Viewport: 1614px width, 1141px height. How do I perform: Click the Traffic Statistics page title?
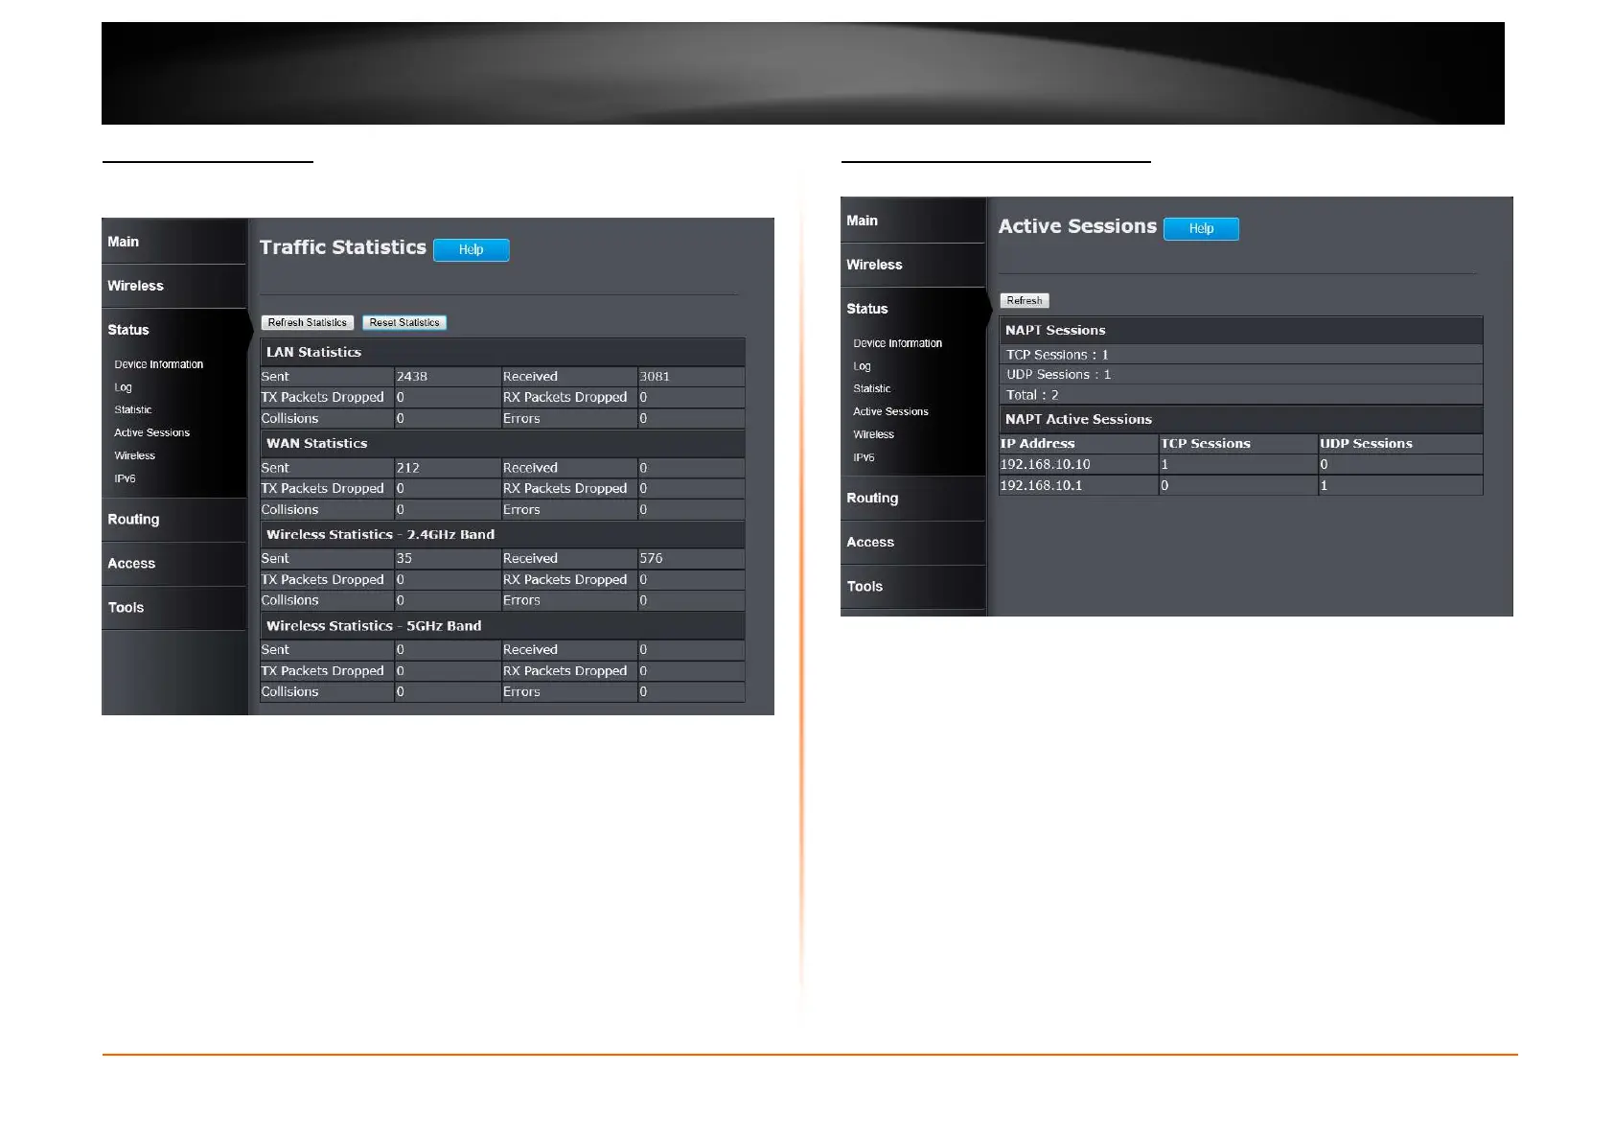(x=343, y=247)
